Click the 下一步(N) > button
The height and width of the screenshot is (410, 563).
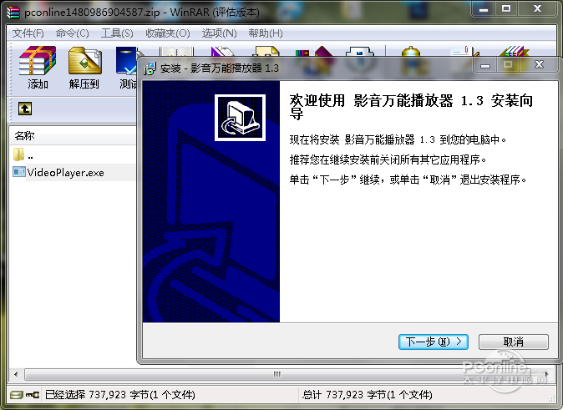(x=434, y=342)
